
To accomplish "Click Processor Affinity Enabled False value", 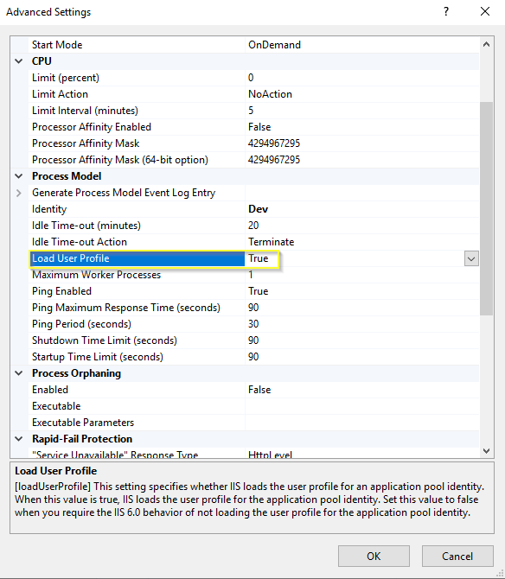I will click(x=259, y=127).
